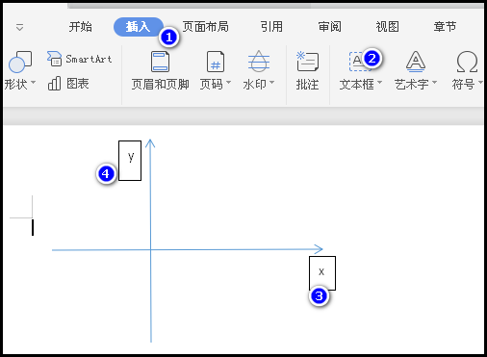Insert a 图表 chart
The image size is (487, 357).
(x=68, y=84)
